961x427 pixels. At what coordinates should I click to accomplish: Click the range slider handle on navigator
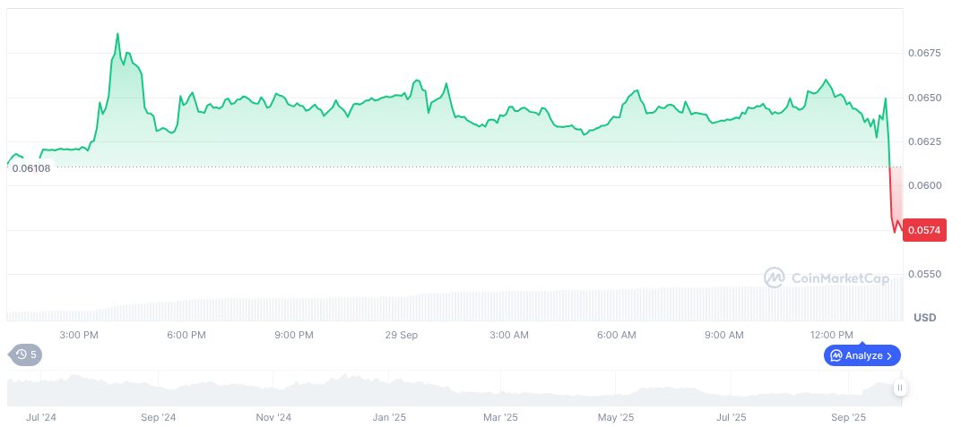coord(899,388)
